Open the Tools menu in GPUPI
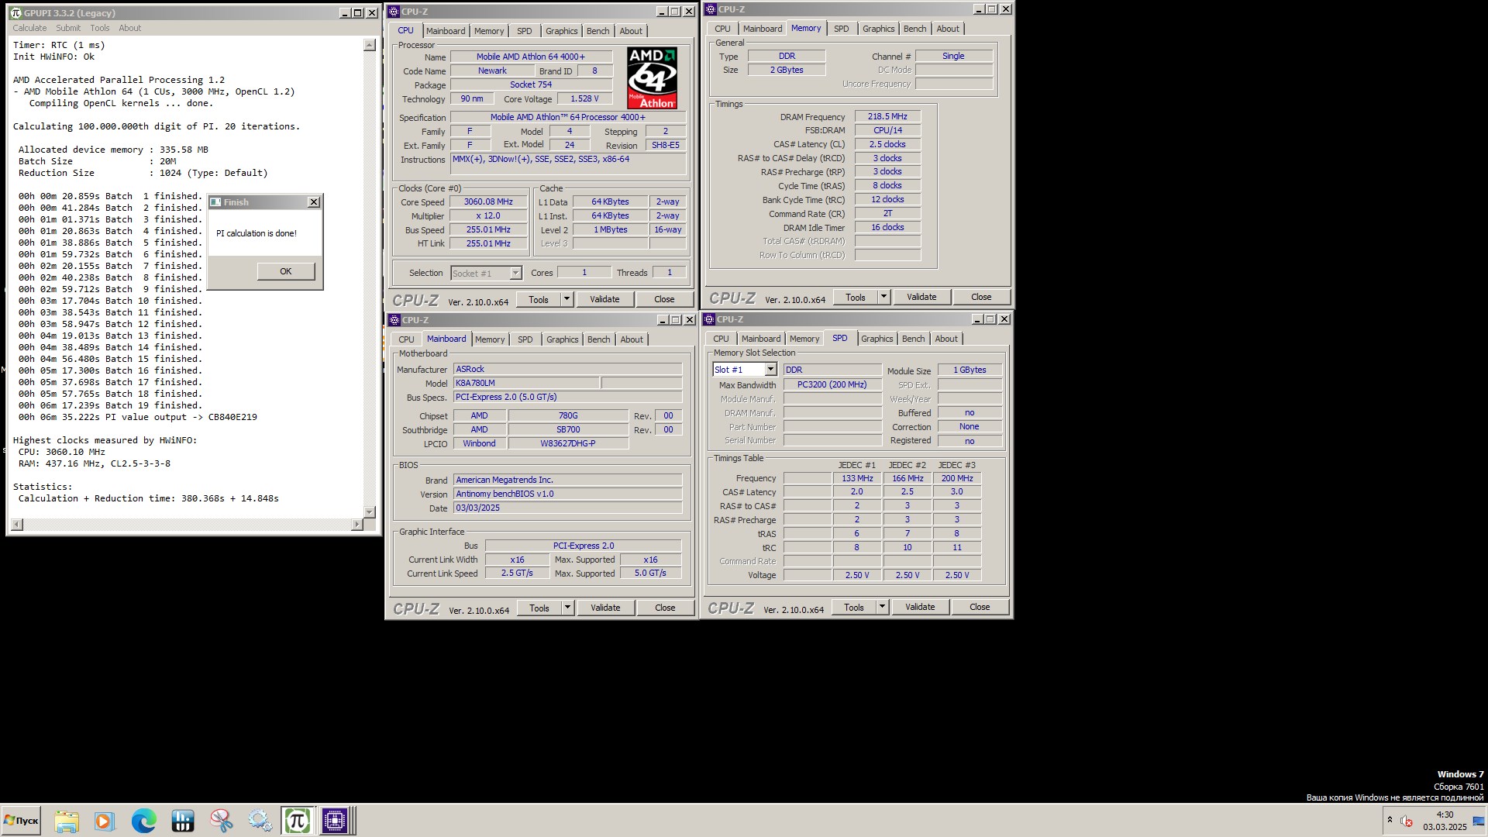Image resolution: width=1488 pixels, height=837 pixels. click(x=100, y=28)
